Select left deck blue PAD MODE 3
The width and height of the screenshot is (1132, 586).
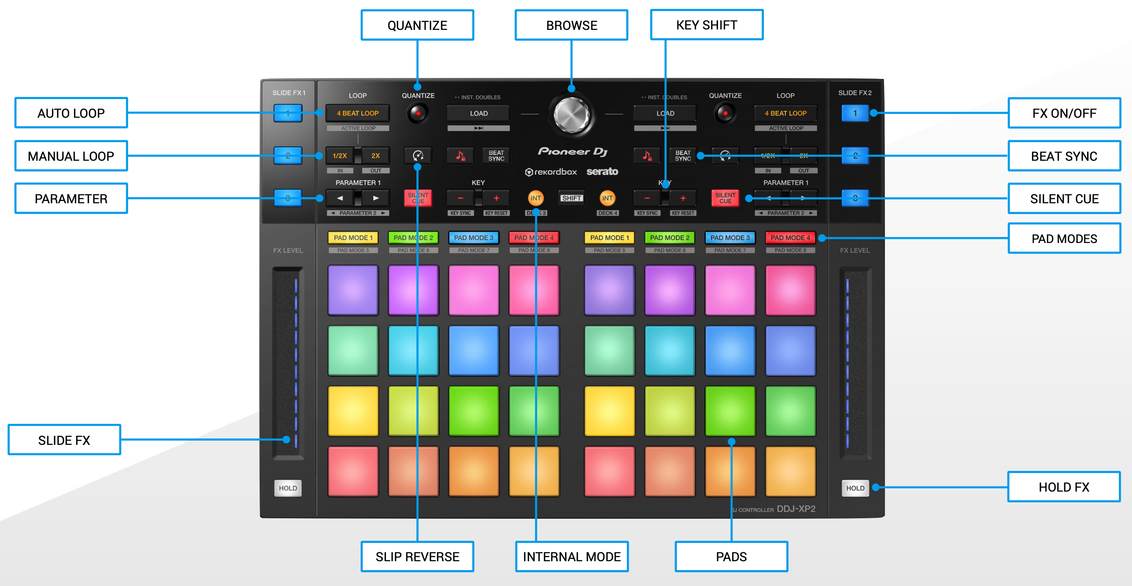tap(474, 238)
